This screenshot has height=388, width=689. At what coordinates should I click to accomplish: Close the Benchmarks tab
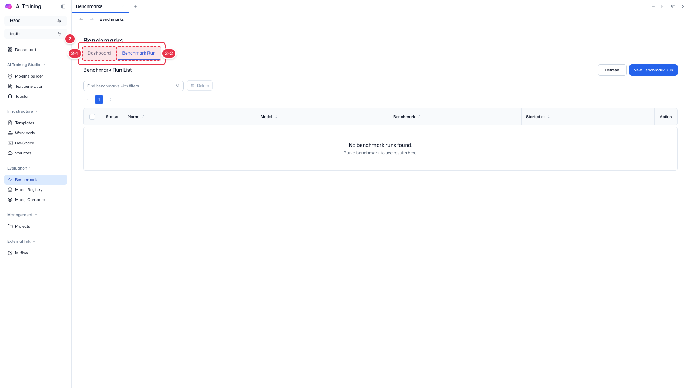click(x=123, y=6)
